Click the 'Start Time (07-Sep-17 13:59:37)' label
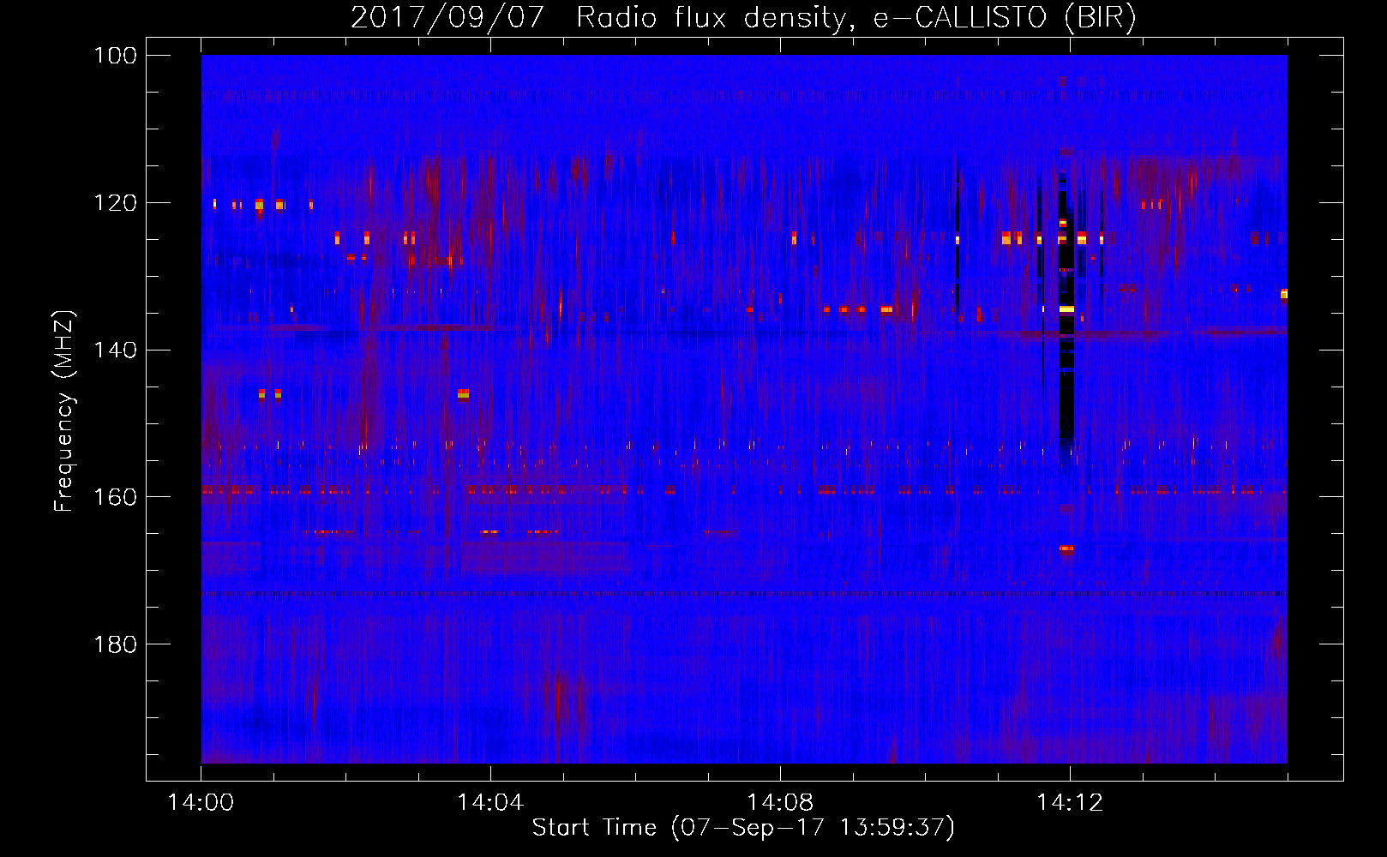The height and width of the screenshot is (857, 1387). click(x=743, y=828)
